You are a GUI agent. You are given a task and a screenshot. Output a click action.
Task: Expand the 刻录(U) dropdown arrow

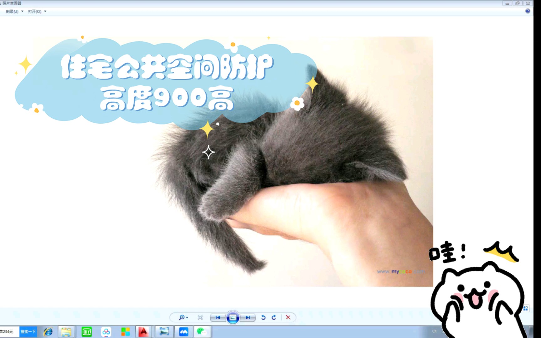click(22, 11)
